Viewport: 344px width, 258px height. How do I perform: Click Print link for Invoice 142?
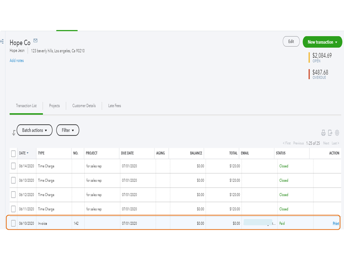(x=336, y=224)
